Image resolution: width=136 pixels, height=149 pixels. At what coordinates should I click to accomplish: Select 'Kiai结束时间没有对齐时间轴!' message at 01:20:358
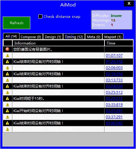click(x=38, y=62)
